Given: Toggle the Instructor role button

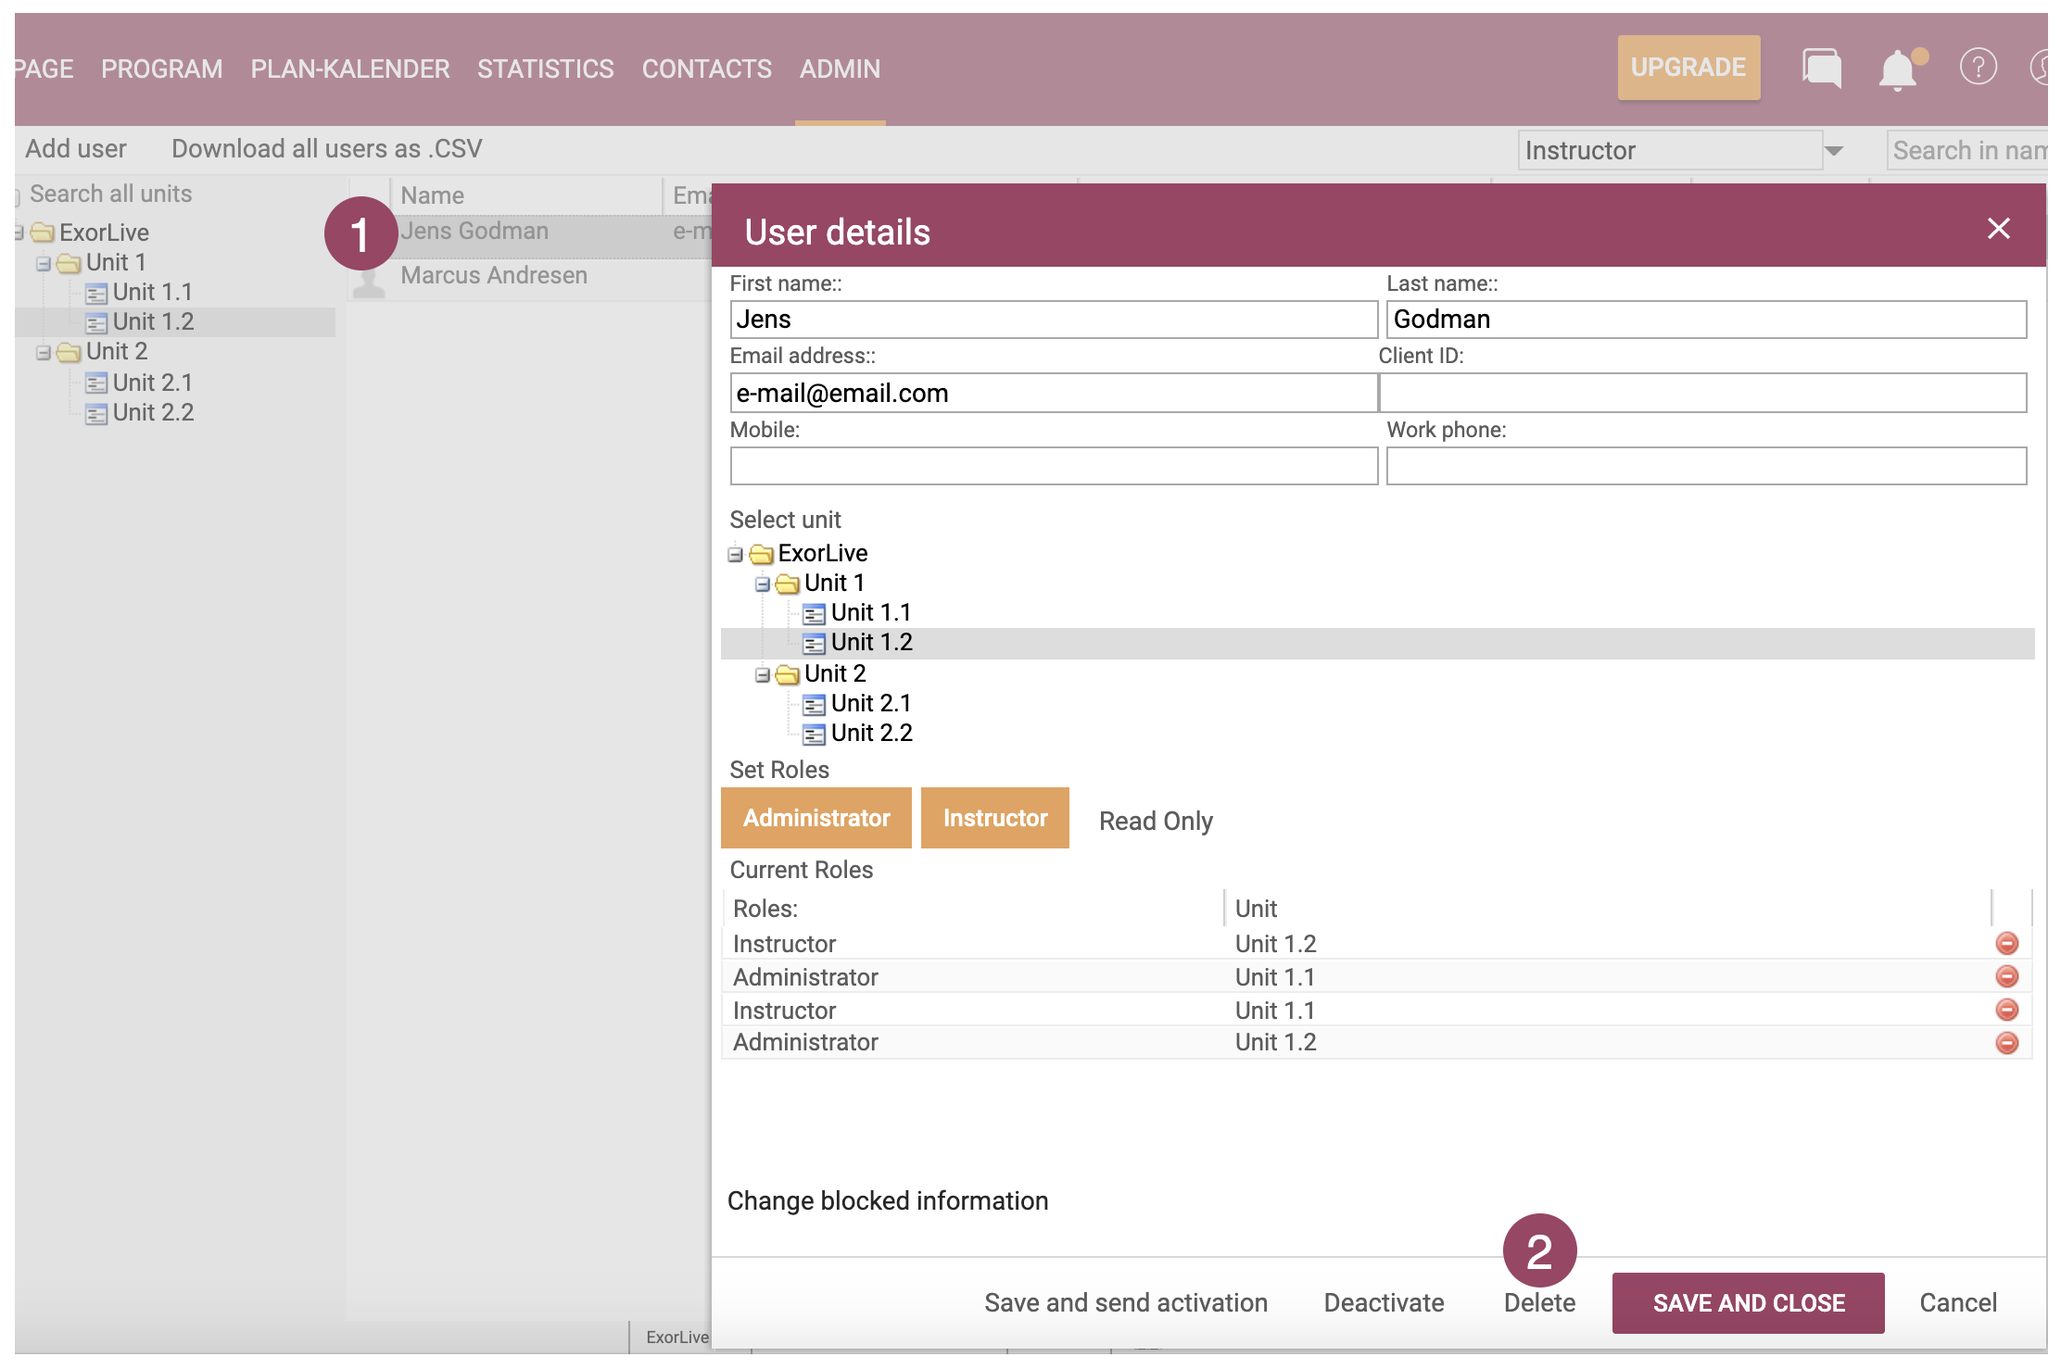Looking at the screenshot, I should pyautogui.click(x=995, y=818).
